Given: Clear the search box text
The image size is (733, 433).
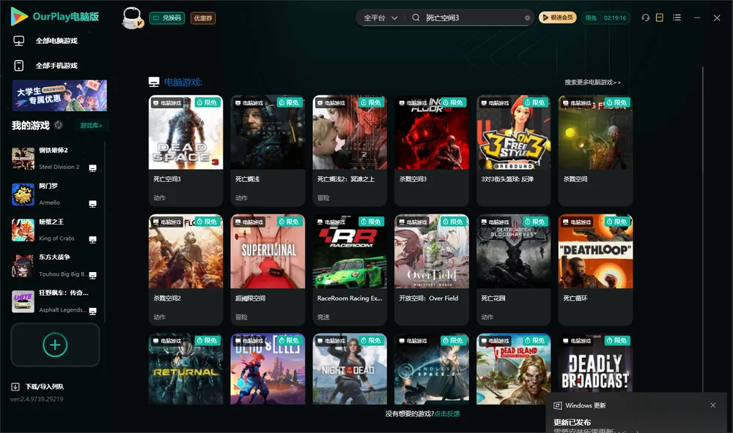Looking at the screenshot, I should pyautogui.click(x=527, y=18).
